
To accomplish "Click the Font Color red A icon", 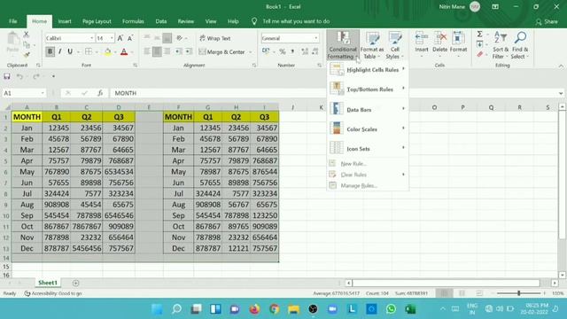I will 124,52.
